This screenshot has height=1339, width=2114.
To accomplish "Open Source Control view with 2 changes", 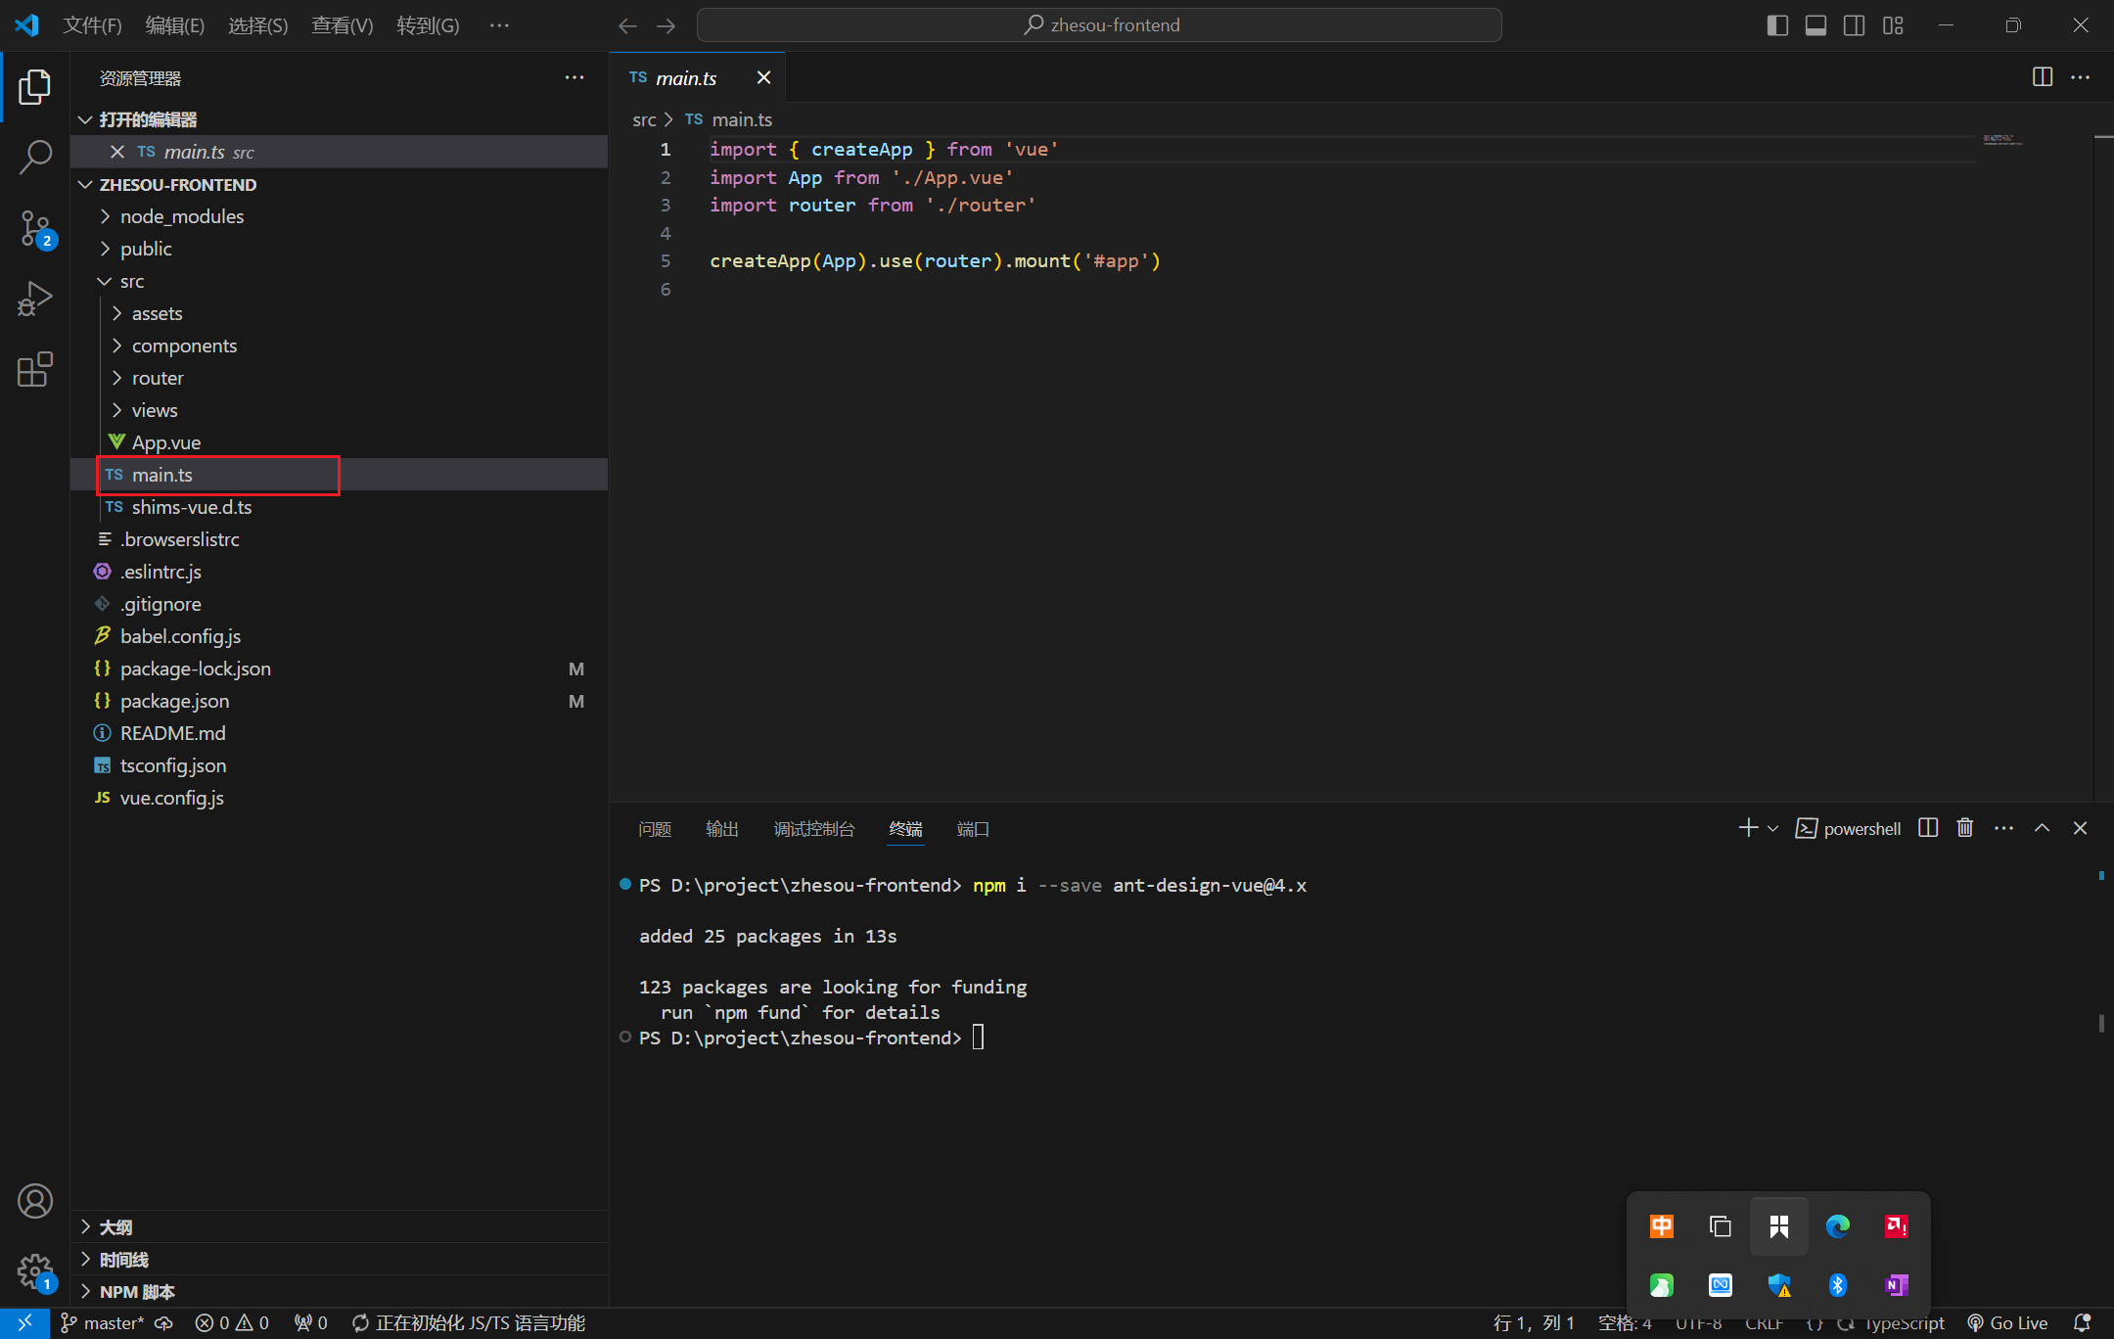I will tap(35, 229).
